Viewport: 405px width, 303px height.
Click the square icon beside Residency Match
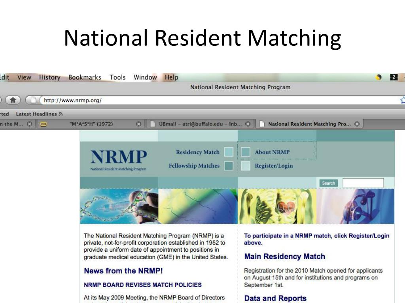pos(229,152)
